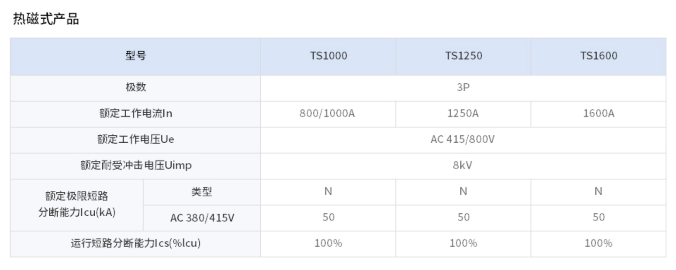Screen dimensions: 676x270
Task: Select the 额定工作电流In row label
Action: (x=136, y=114)
